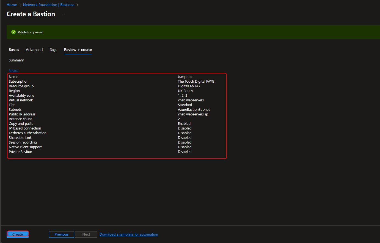
Task: Open Network foundation | Bastions breadcrumb link
Action: (x=48, y=5)
